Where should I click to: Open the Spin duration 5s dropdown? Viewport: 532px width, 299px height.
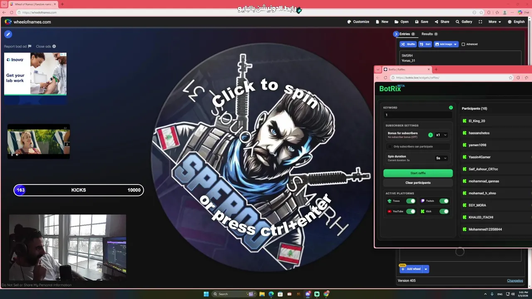tap(441, 158)
